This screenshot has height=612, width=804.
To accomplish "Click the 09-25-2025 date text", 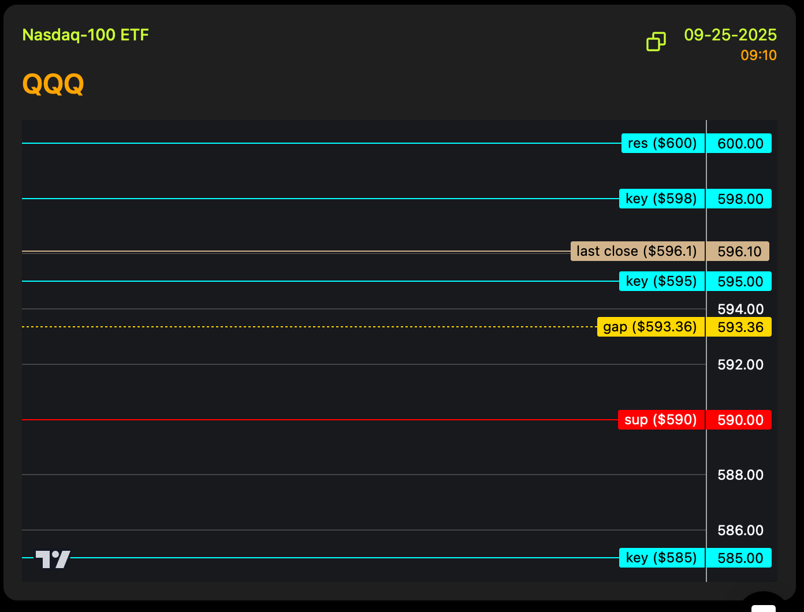I will tap(730, 35).
